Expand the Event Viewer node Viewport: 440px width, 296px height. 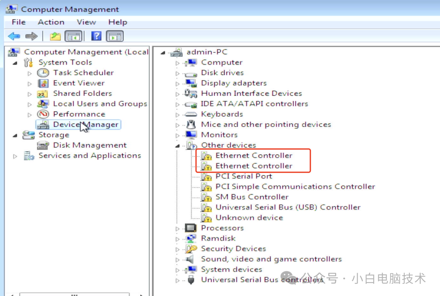pos(29,84)
